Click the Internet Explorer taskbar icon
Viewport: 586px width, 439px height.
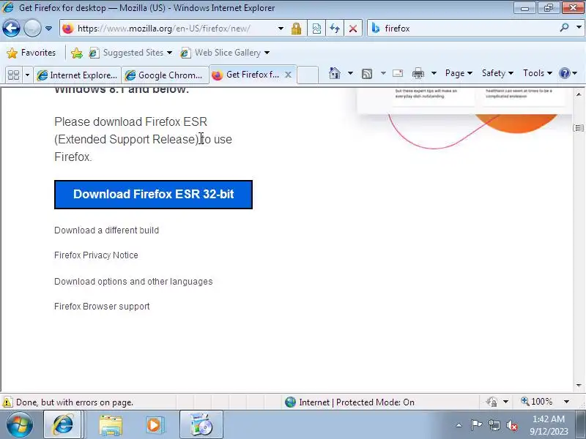(63, 425)
